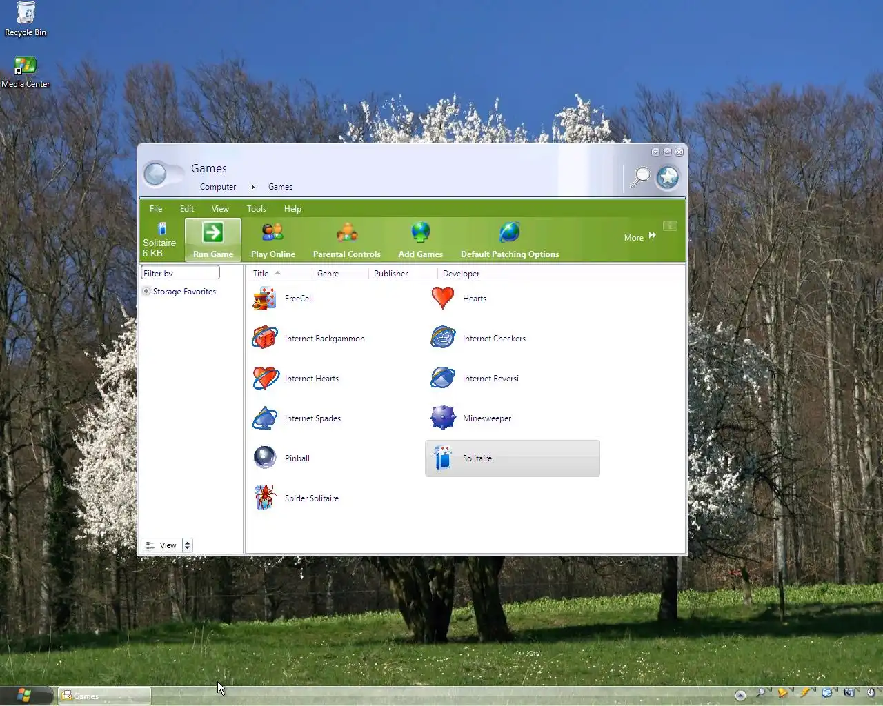The height and width of the screenshot is (706, 883).
Task: Click the View stepper arrows
Action: tap(187, 545)
